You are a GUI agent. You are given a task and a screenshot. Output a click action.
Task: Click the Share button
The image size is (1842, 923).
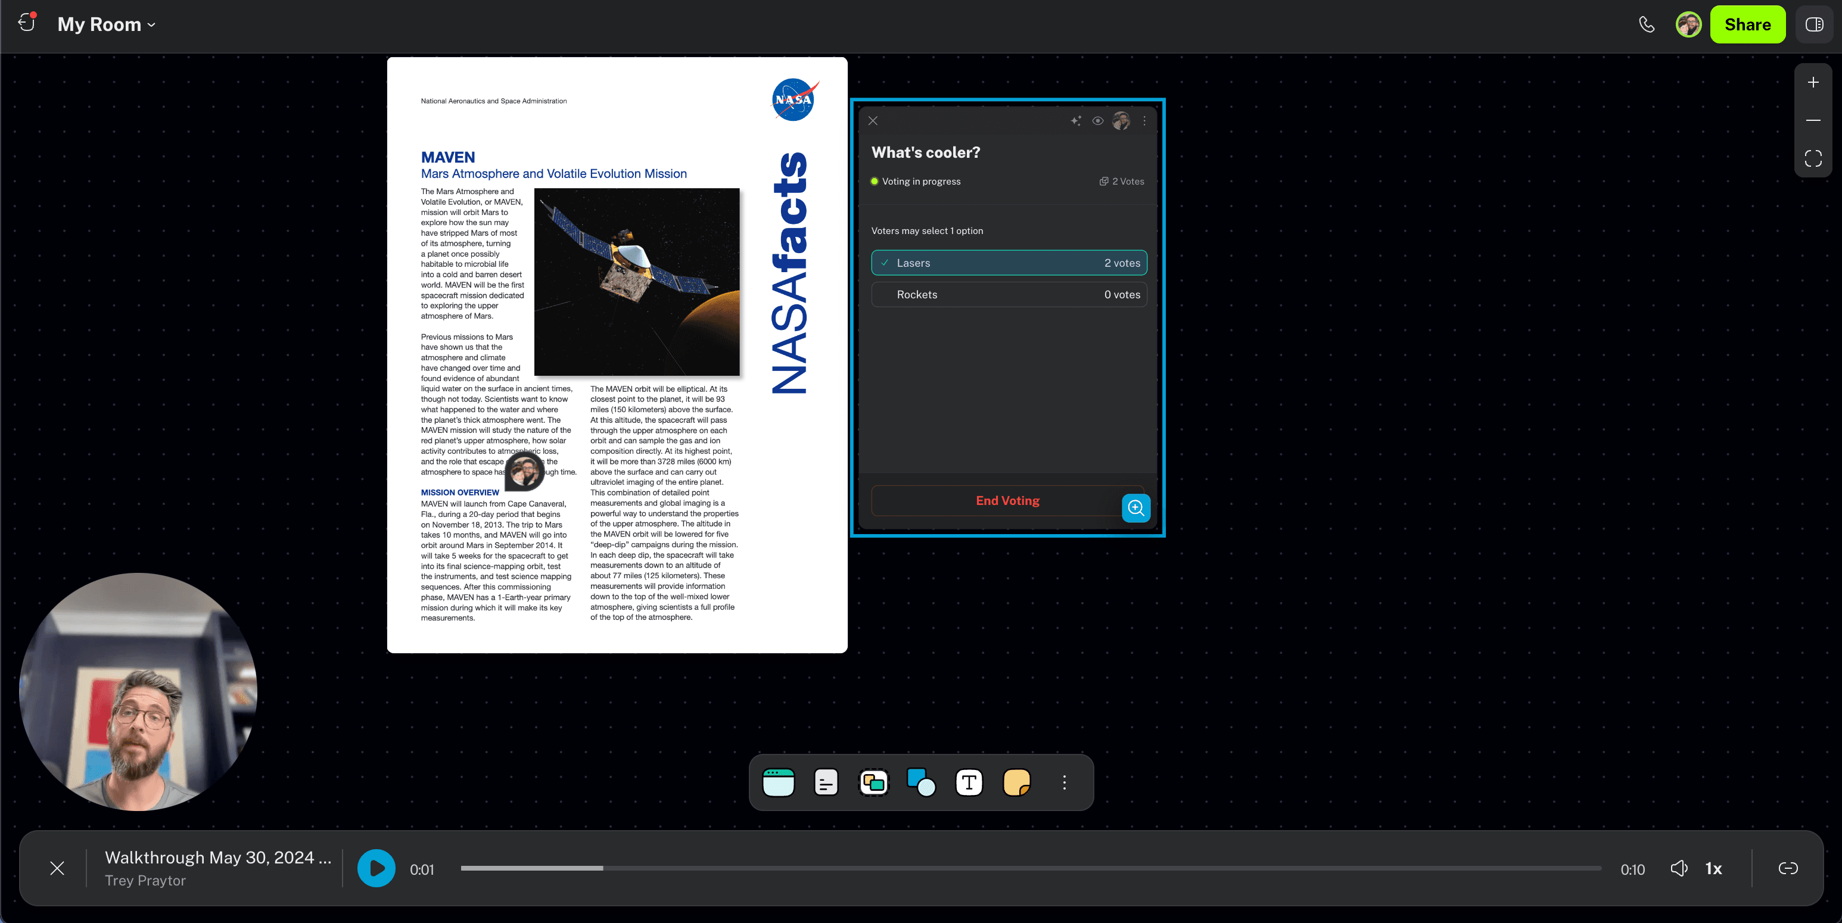[1748, 23]
